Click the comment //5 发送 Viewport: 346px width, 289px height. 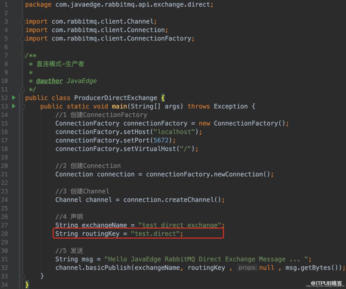pyautogui.click(x=69, y=251)
